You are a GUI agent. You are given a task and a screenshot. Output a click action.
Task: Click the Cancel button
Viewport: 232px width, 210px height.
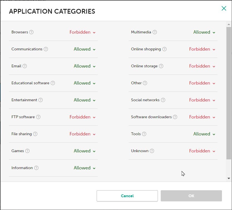click(x=127, y=196)
